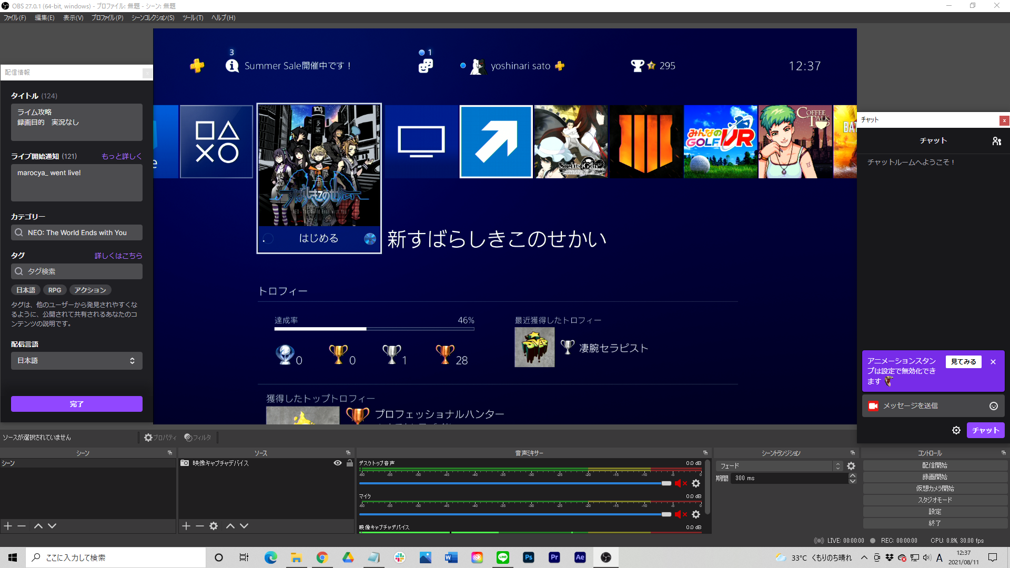The image size is (1010, 568).
Task: Remove the RPG tag chip
Action: pyautogui.click(x=55, y=290)
